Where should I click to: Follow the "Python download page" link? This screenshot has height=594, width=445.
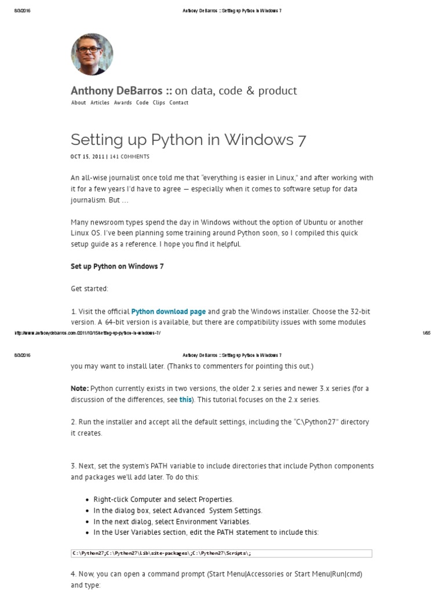[x=169, y=312]
